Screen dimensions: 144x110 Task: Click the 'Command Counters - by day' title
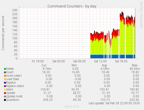click(x=72, y=6)
